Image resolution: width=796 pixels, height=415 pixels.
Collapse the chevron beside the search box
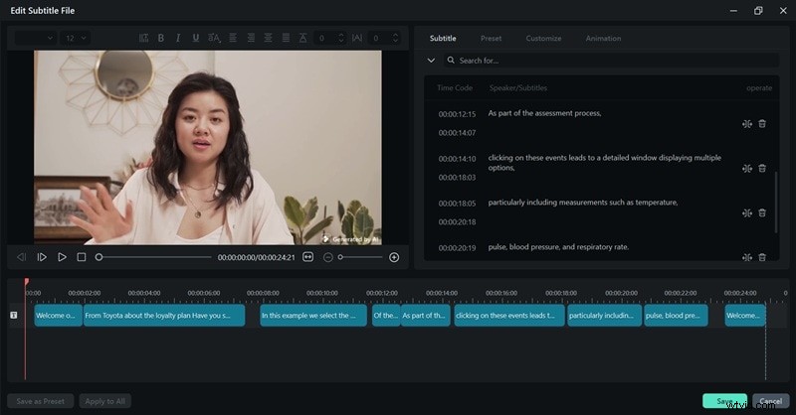click(x=431, y=61)
